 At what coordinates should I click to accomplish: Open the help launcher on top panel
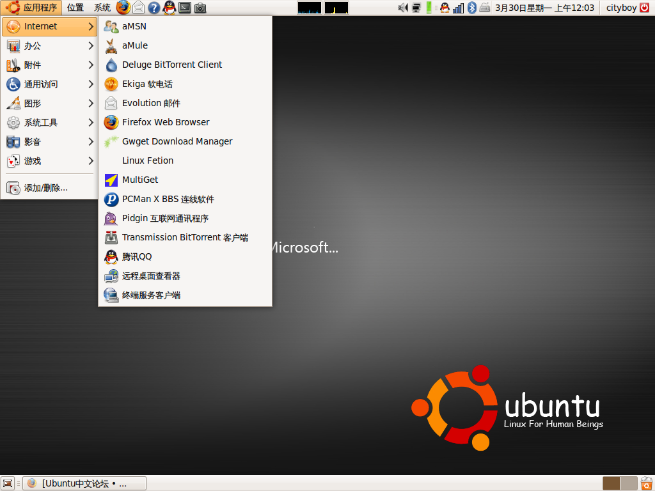point(154,8)
